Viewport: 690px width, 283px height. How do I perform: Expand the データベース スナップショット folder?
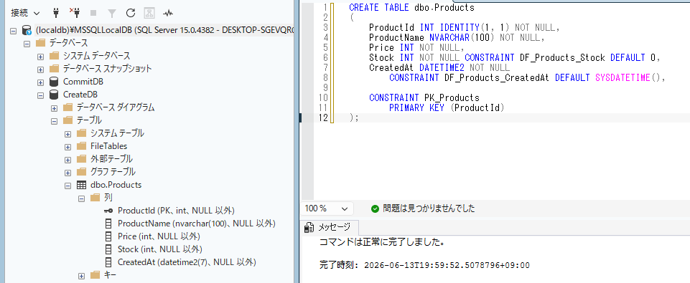pos(40,69)
